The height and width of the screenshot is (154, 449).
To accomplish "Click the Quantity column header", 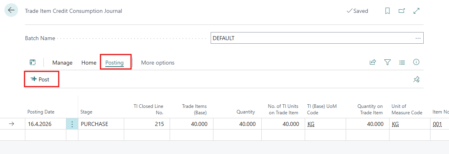I will coord(246,112).
